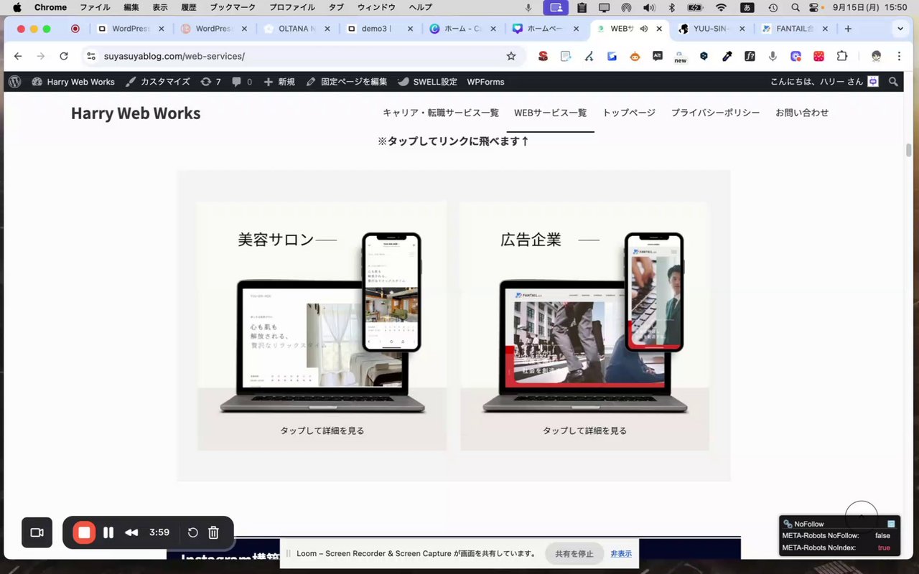
Task: Pause the Loom recording
Action: (x=108, y=532)
